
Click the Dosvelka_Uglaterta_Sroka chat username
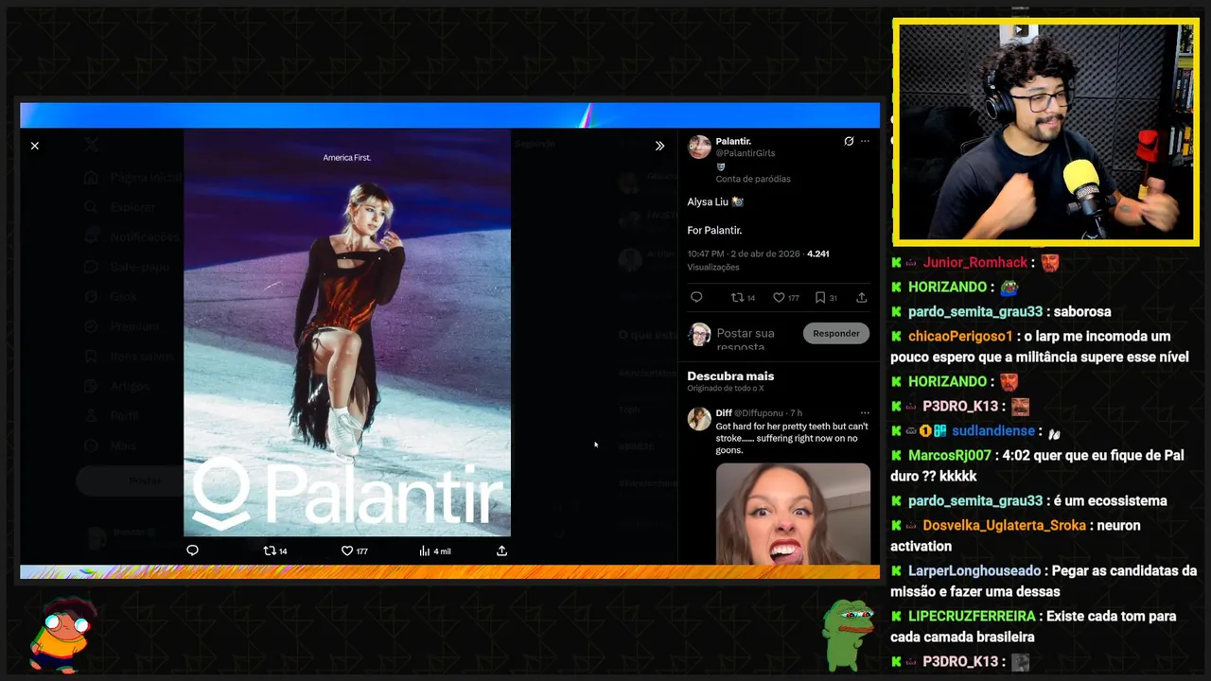pyautogui.click(x=1005, y=525)
